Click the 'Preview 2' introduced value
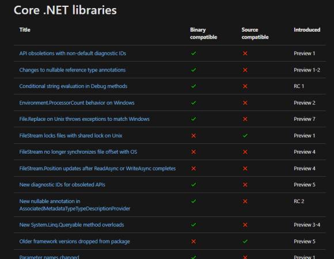Image resolution: width=334 pixels, height=259 pixels. (x=305, y=103)
